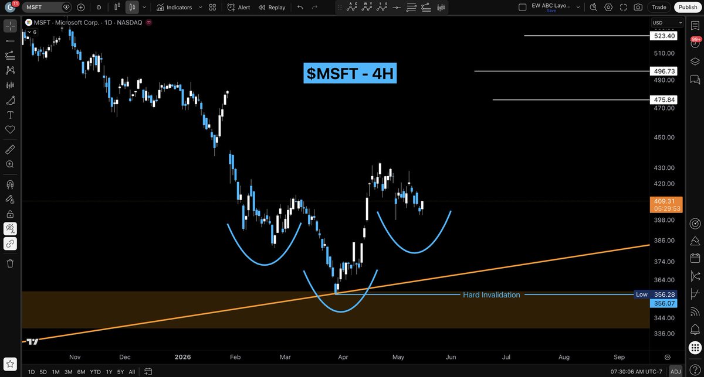Select the WXY Elliott wave tool
This screenshot has height=377, width=704.
coord(368,7)
